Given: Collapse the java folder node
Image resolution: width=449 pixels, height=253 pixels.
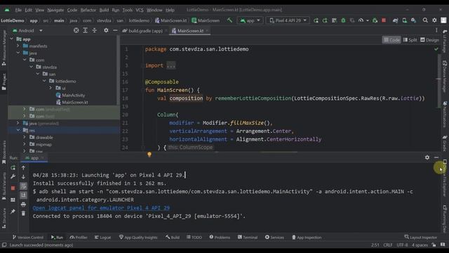Looking at the screenshot, I should [x=18, y=53].
